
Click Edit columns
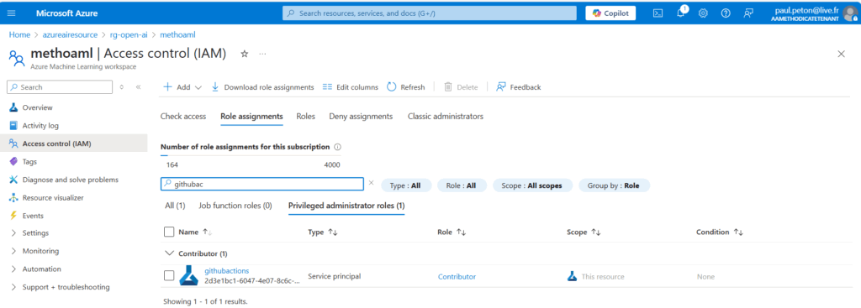click(x=351, y=87)
